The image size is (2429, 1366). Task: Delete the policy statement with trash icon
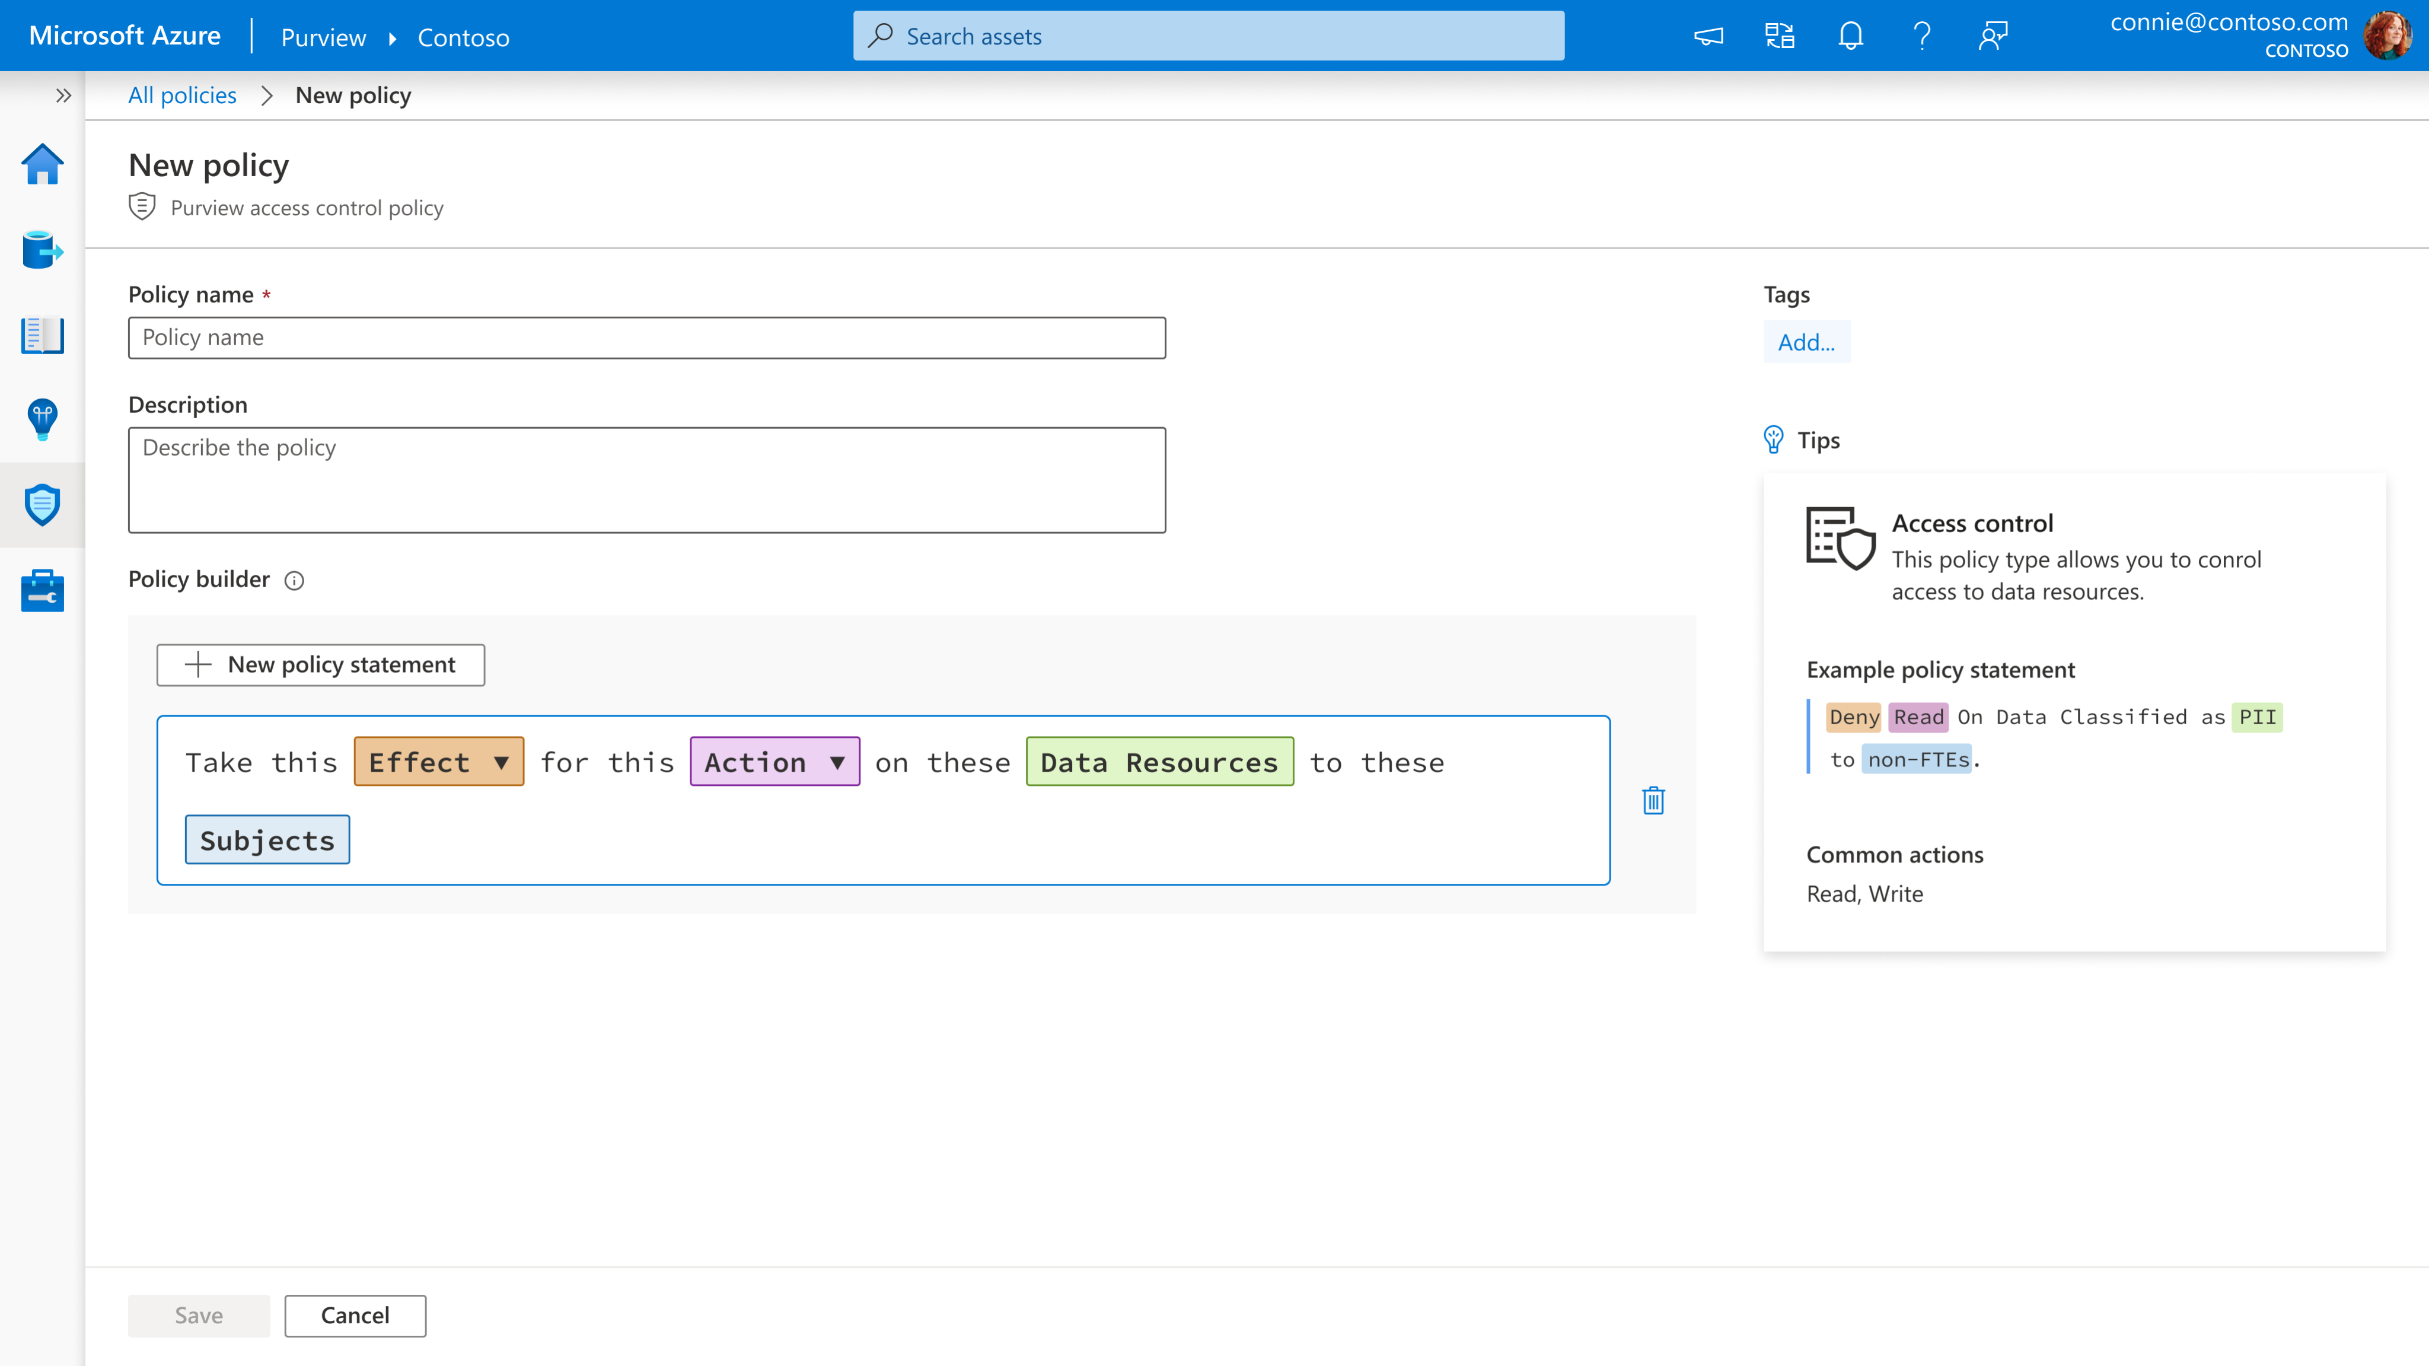(x=1653, y=800)
